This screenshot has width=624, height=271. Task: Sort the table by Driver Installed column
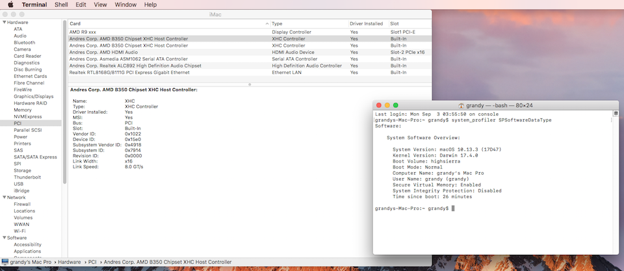[367, 23]
